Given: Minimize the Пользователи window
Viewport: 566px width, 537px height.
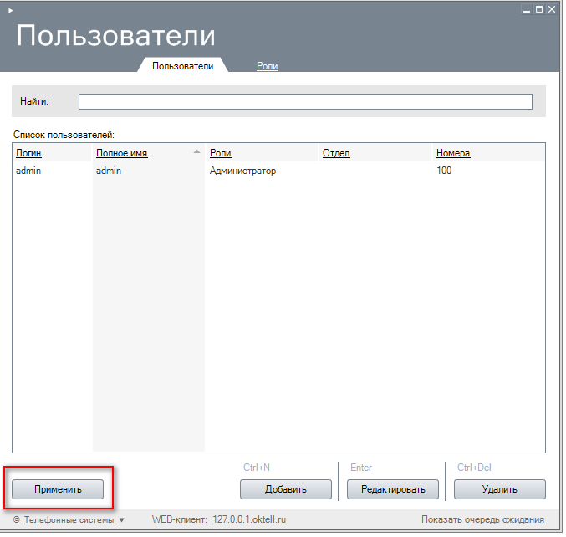Looking at the screenshot, I should 526,9.
